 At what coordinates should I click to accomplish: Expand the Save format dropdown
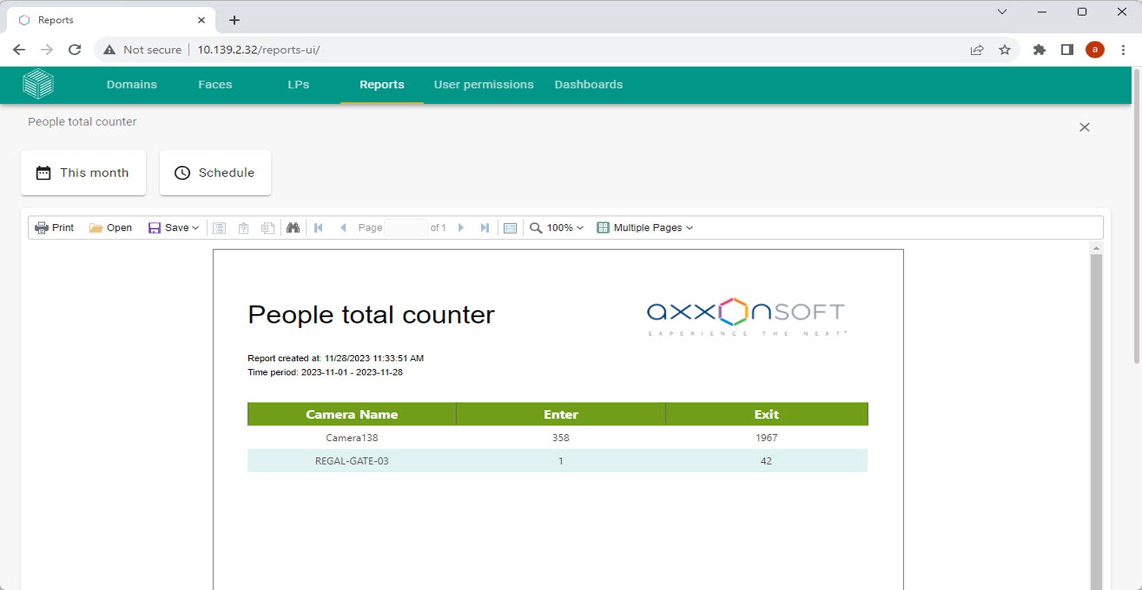174,228
